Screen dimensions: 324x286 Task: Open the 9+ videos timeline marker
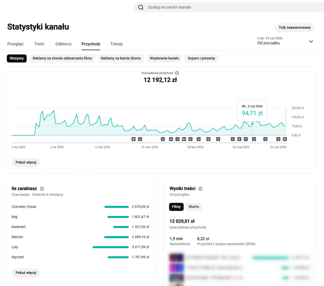(184, 139)
